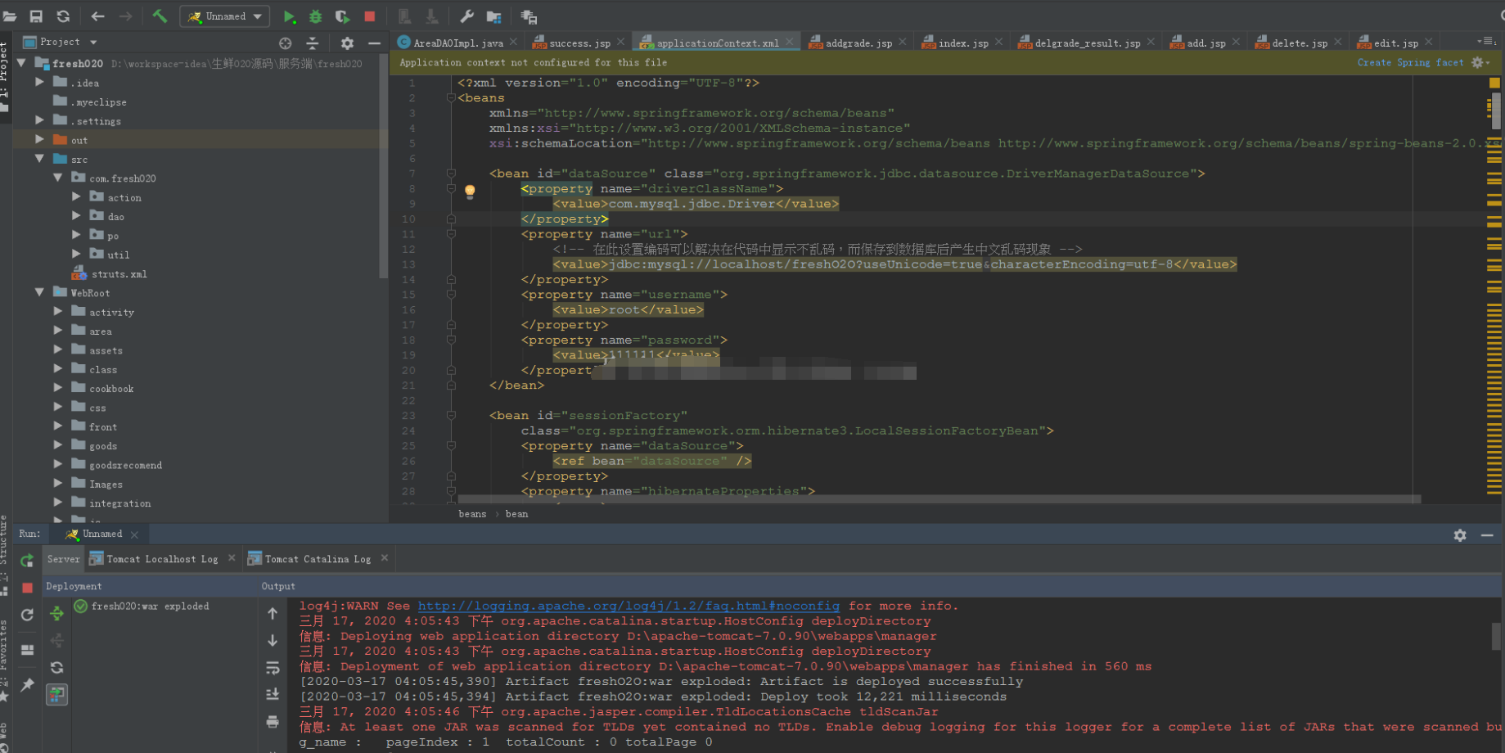Switch to delete.jsp editor tab
Screen dimensions: 1505x753
(1300, 43)
